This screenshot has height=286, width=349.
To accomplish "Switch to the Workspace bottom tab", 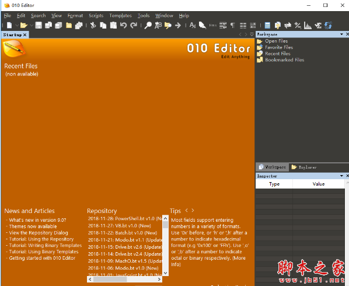I will coord(273,167).
